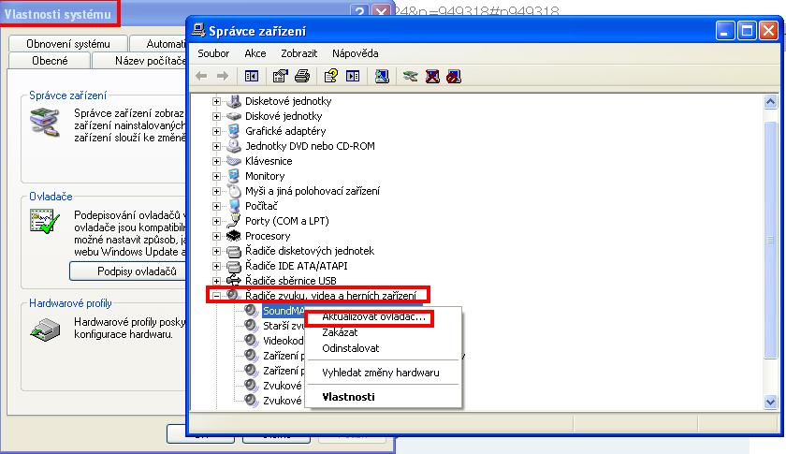
Task: Click the vertical scrollbar thumb in device list
Action: (x=770, y=240)
